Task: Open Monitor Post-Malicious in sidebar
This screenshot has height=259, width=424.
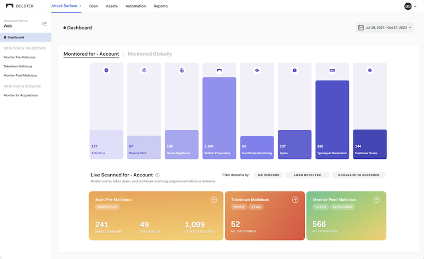Action: [20, 75]
